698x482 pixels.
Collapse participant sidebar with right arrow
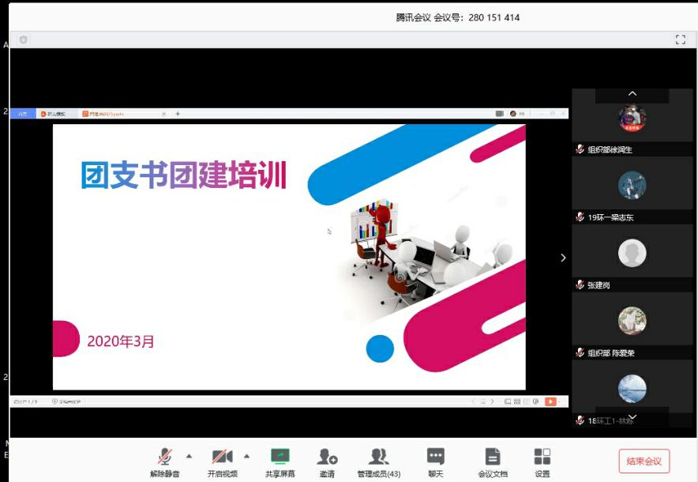coord(563,258)
